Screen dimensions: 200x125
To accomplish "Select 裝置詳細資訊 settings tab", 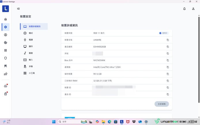I will point(34,26).
